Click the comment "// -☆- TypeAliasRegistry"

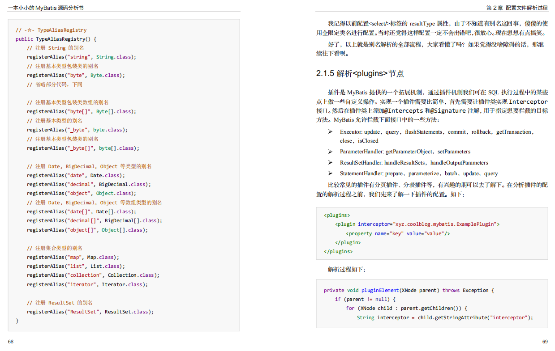coord(51,30)
